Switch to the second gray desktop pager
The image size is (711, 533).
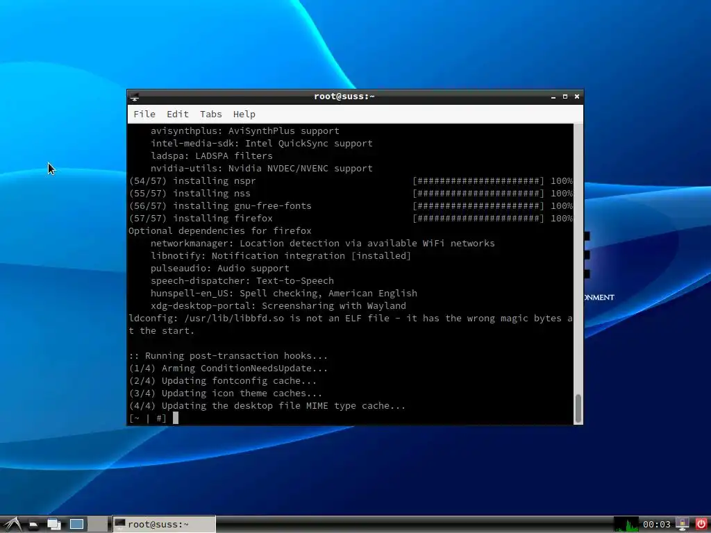(98, 525)
